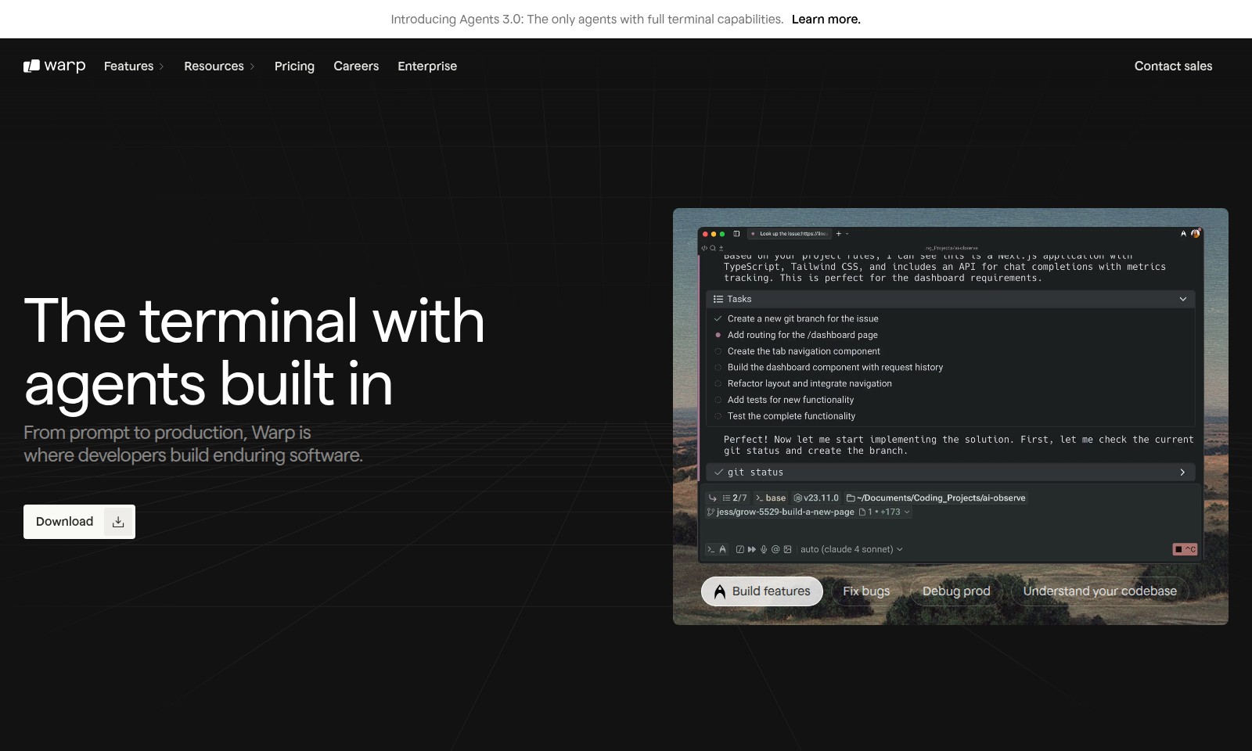Click the Tasks list icon

[x=718, y=299]
